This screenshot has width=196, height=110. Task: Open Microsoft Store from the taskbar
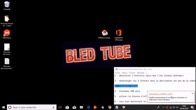[x=67, y=107]
